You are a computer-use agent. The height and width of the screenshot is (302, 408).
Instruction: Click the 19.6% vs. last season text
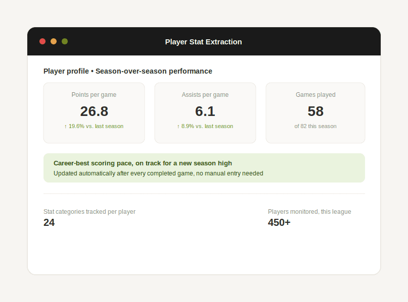(94, 126)
